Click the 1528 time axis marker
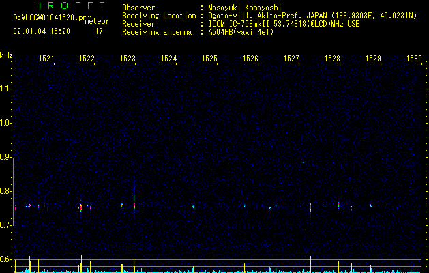Viewport: 429px width, 273px height. [332, 59]
